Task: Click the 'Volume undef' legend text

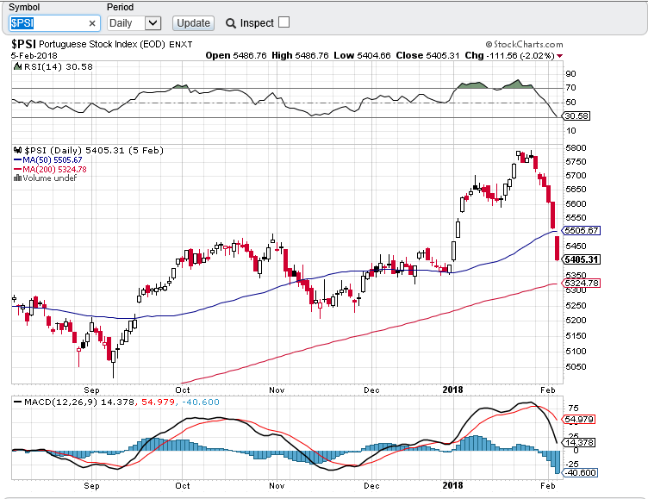Action: 50,178
